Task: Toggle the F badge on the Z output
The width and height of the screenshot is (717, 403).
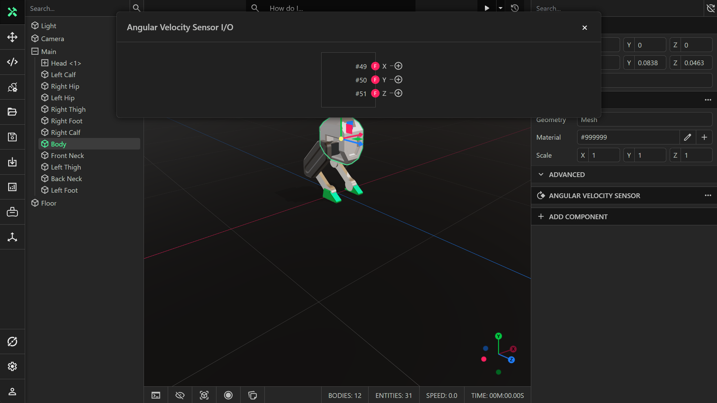Action: click(375, 93)
